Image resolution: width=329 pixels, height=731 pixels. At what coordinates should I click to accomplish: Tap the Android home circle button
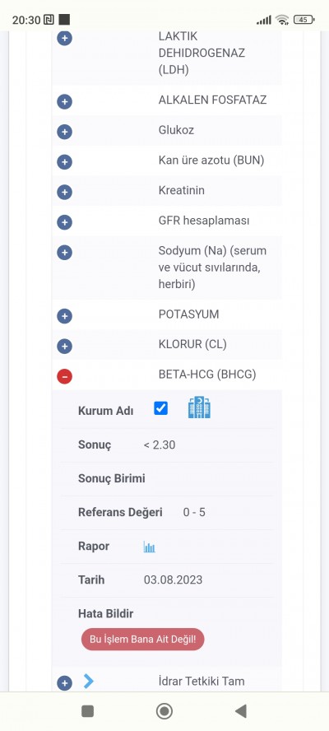point(164,711)
